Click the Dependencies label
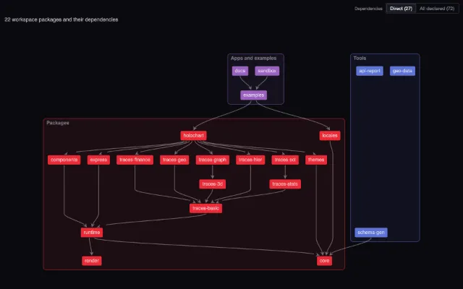Screen dimensions: 463x289 pyautogui.click(x=368, y=9)
